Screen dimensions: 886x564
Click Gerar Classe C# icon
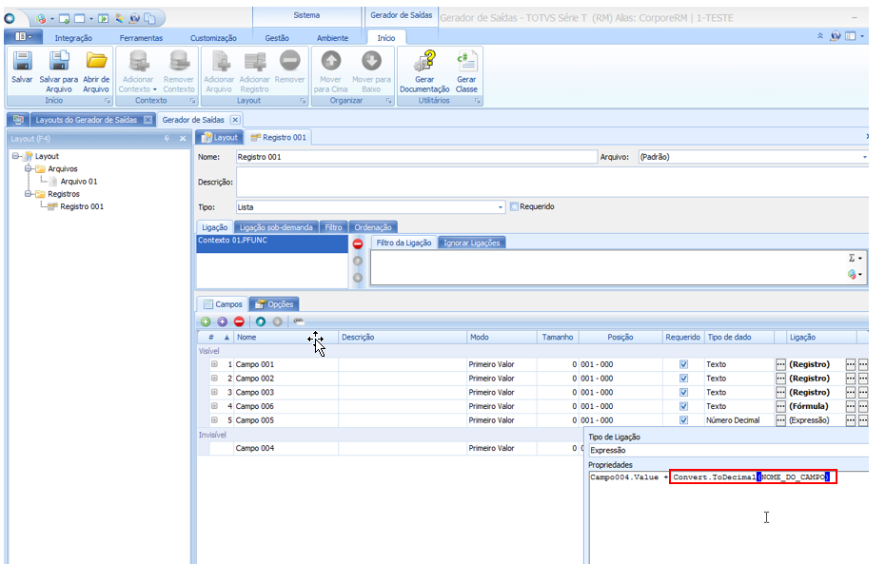point(466,61)
